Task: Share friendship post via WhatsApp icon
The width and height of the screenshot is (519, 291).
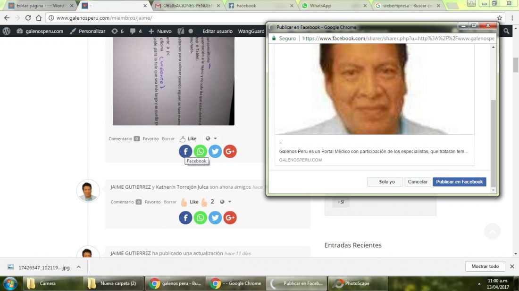Action: pyautogui.click(x=200, y=218)
